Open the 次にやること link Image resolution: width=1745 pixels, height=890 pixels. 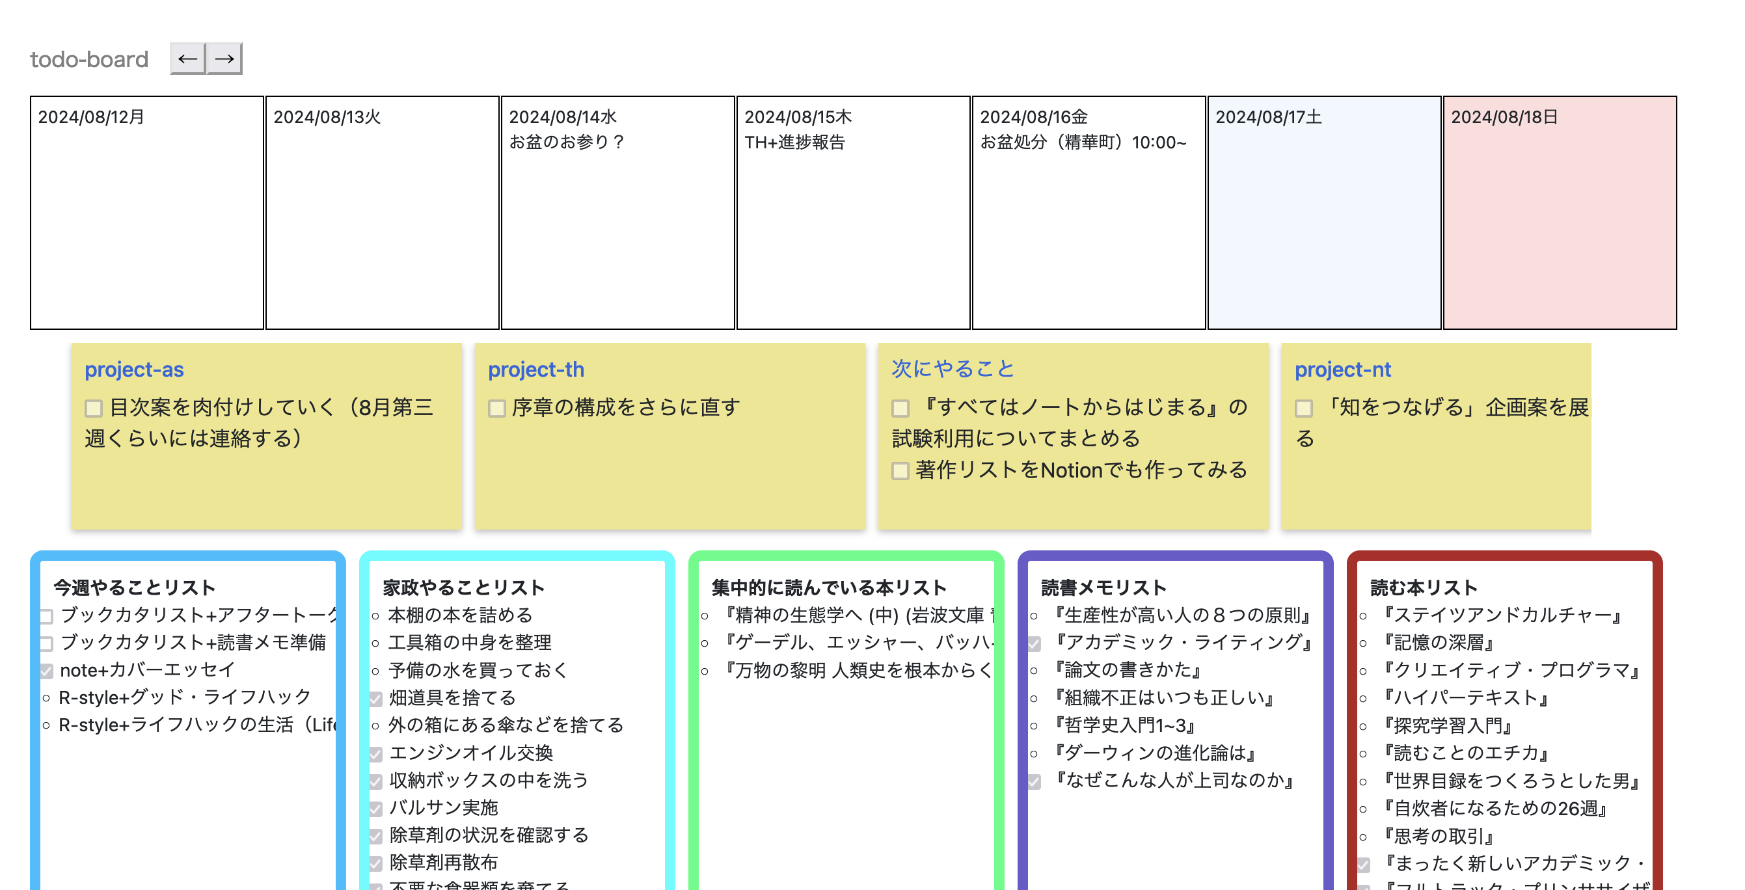coord(953,368)
